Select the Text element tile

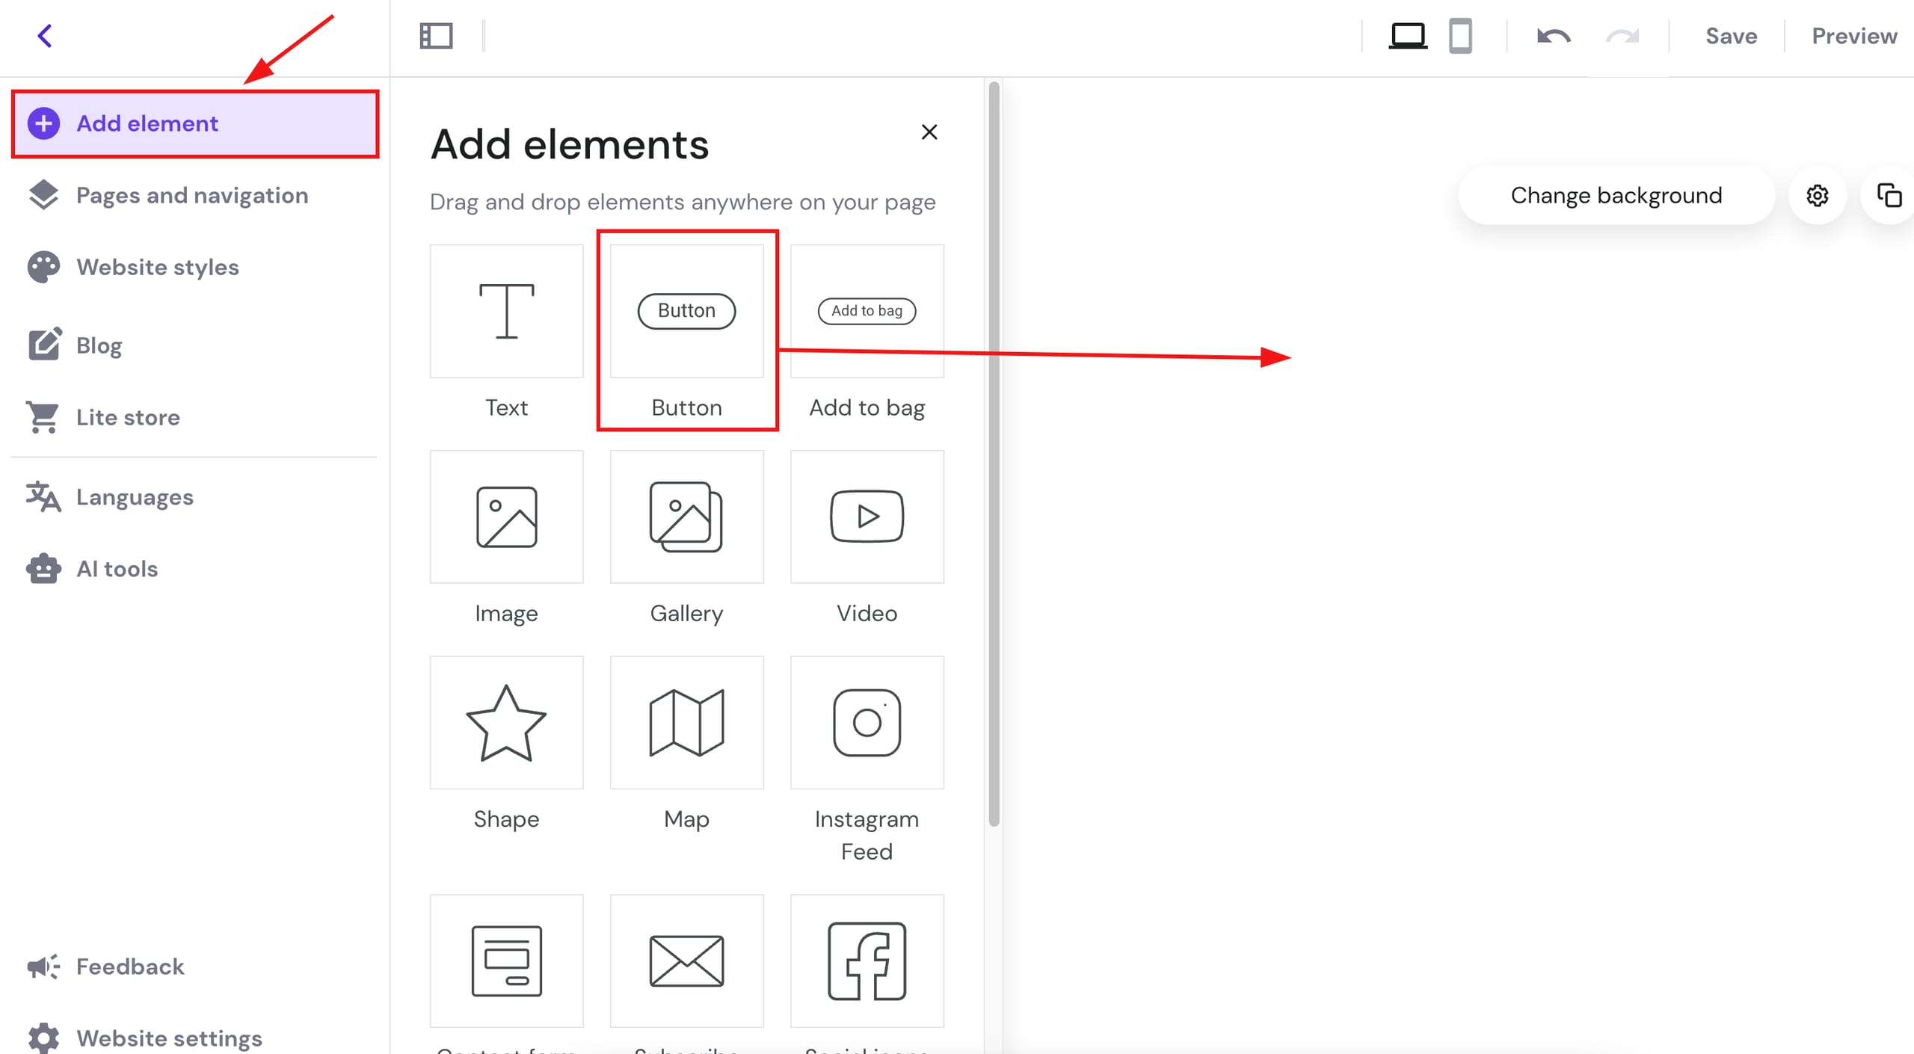pyautogui.click(x=506, y=312)
